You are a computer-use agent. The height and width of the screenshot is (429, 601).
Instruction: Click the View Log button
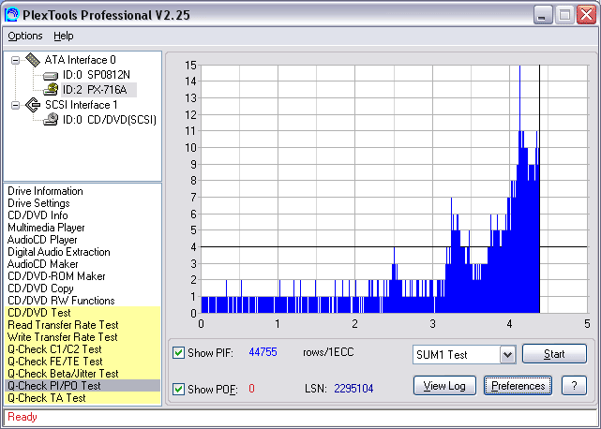point(444,386)
